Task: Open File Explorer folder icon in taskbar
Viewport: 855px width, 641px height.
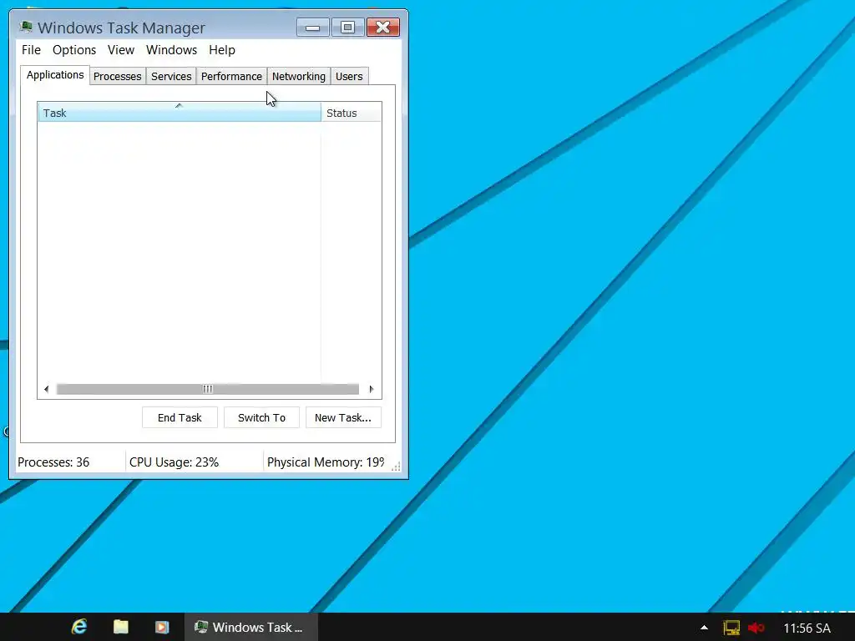Action: (x=120, y=627)
